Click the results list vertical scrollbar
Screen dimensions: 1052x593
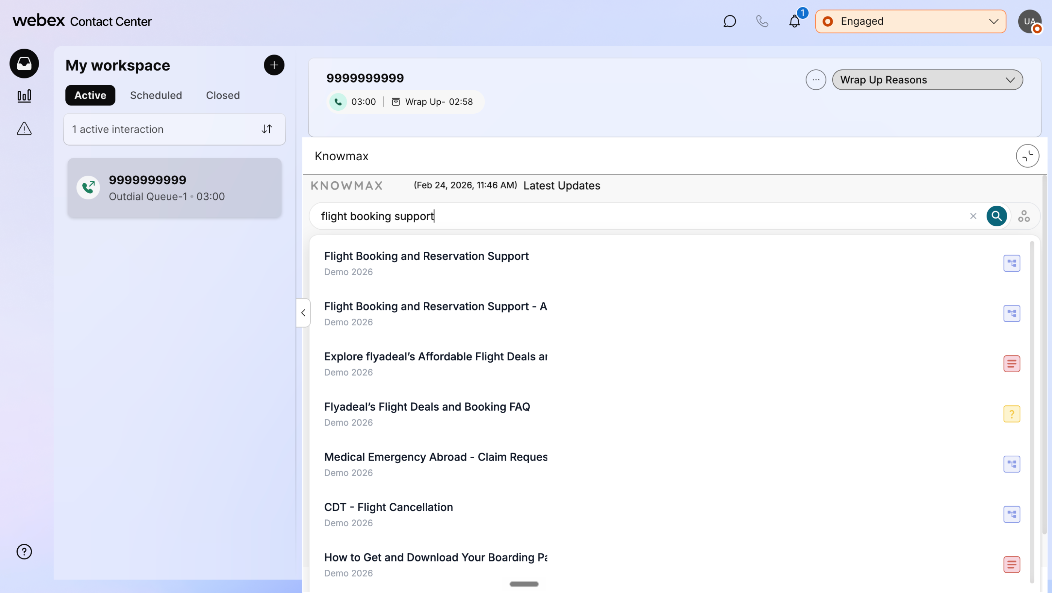point(1032,412)
